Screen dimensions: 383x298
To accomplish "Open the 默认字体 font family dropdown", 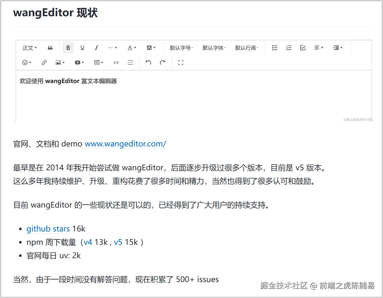I will click(214, 47).
